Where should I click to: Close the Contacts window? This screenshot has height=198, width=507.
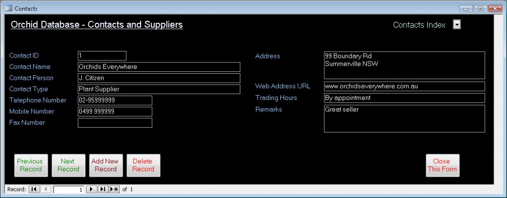point(495,9)
